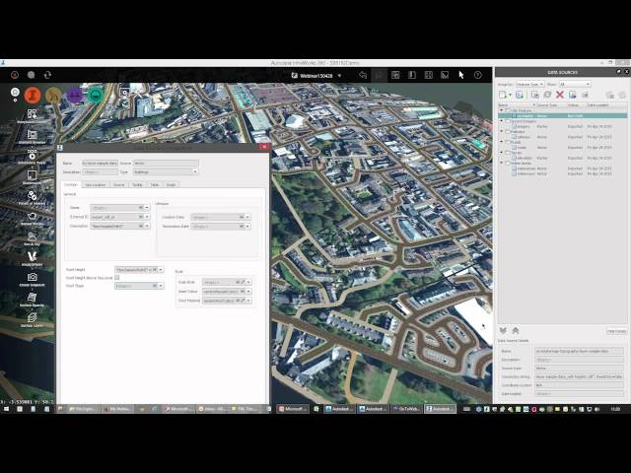
Task: Open the Surface Layers tool icon
Action: point(32,317)
